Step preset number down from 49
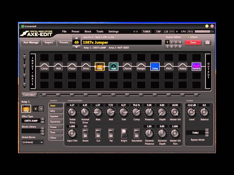 (x=76, y=47)
